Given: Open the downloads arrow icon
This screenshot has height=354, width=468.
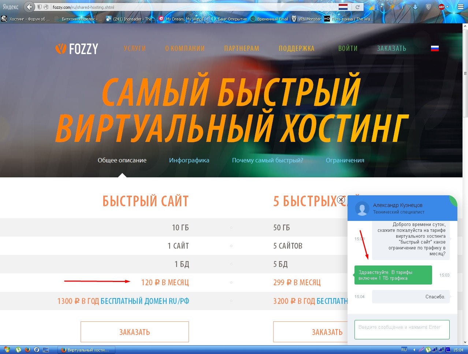Looking at the screenshot, I should [x=415, y=7].
